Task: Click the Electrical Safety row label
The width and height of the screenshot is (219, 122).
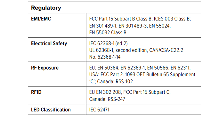Action: pos(49,44)
